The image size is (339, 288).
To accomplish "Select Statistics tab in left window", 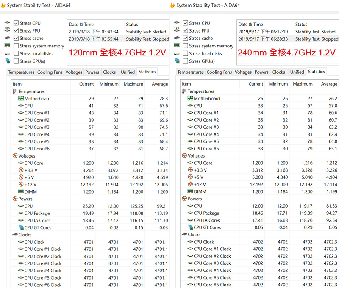I will [x=147, y=72].
